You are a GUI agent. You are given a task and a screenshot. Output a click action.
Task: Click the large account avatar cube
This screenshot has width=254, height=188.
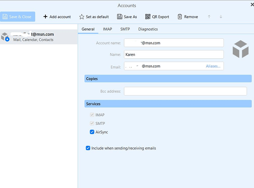(240, 49)
